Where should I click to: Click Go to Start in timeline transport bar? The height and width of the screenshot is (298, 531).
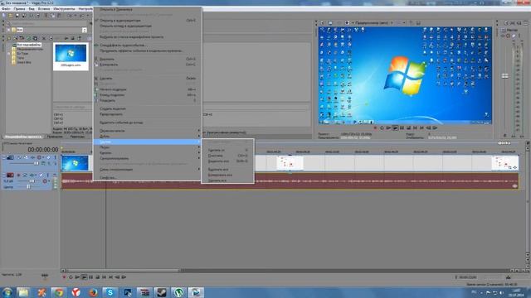tap(104, 277)
